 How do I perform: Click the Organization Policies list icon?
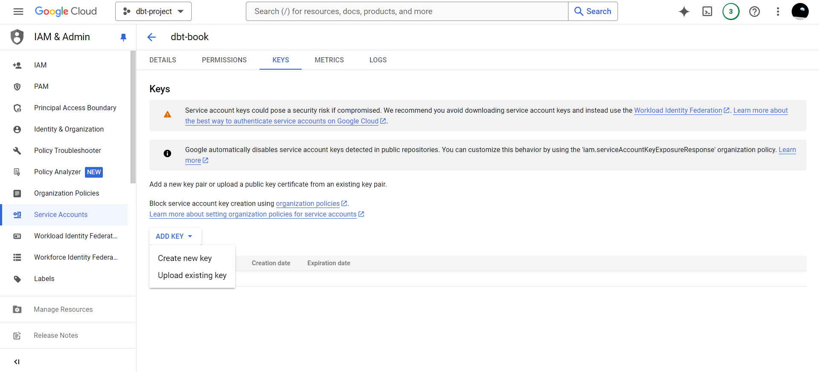[x=17, y=193]
